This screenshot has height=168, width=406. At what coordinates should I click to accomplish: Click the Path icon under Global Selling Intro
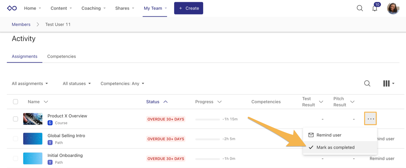click(50, 143)
